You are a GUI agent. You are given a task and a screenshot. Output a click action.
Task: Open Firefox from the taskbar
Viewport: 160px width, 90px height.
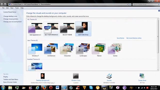44,88
